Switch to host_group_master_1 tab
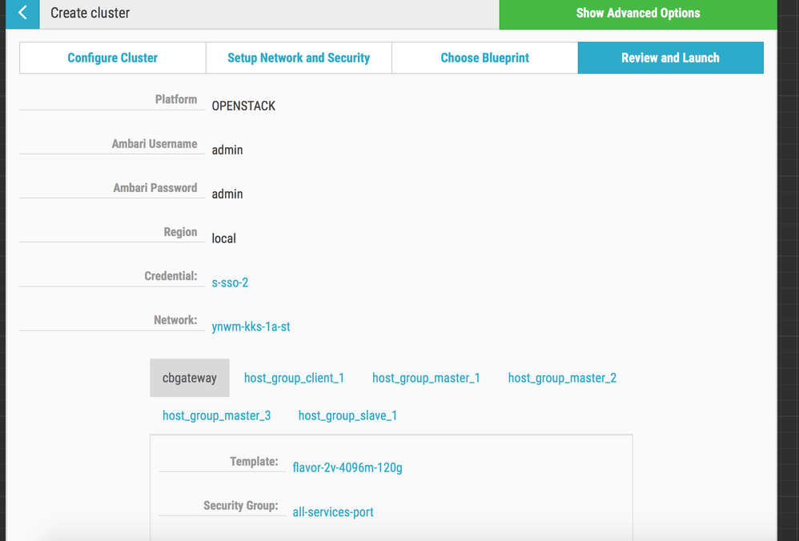The height and width of the screenshot is (541, 799). click(x=426, y=378)
